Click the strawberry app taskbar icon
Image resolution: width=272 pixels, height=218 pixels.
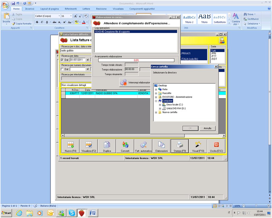(x=81, y=213)
